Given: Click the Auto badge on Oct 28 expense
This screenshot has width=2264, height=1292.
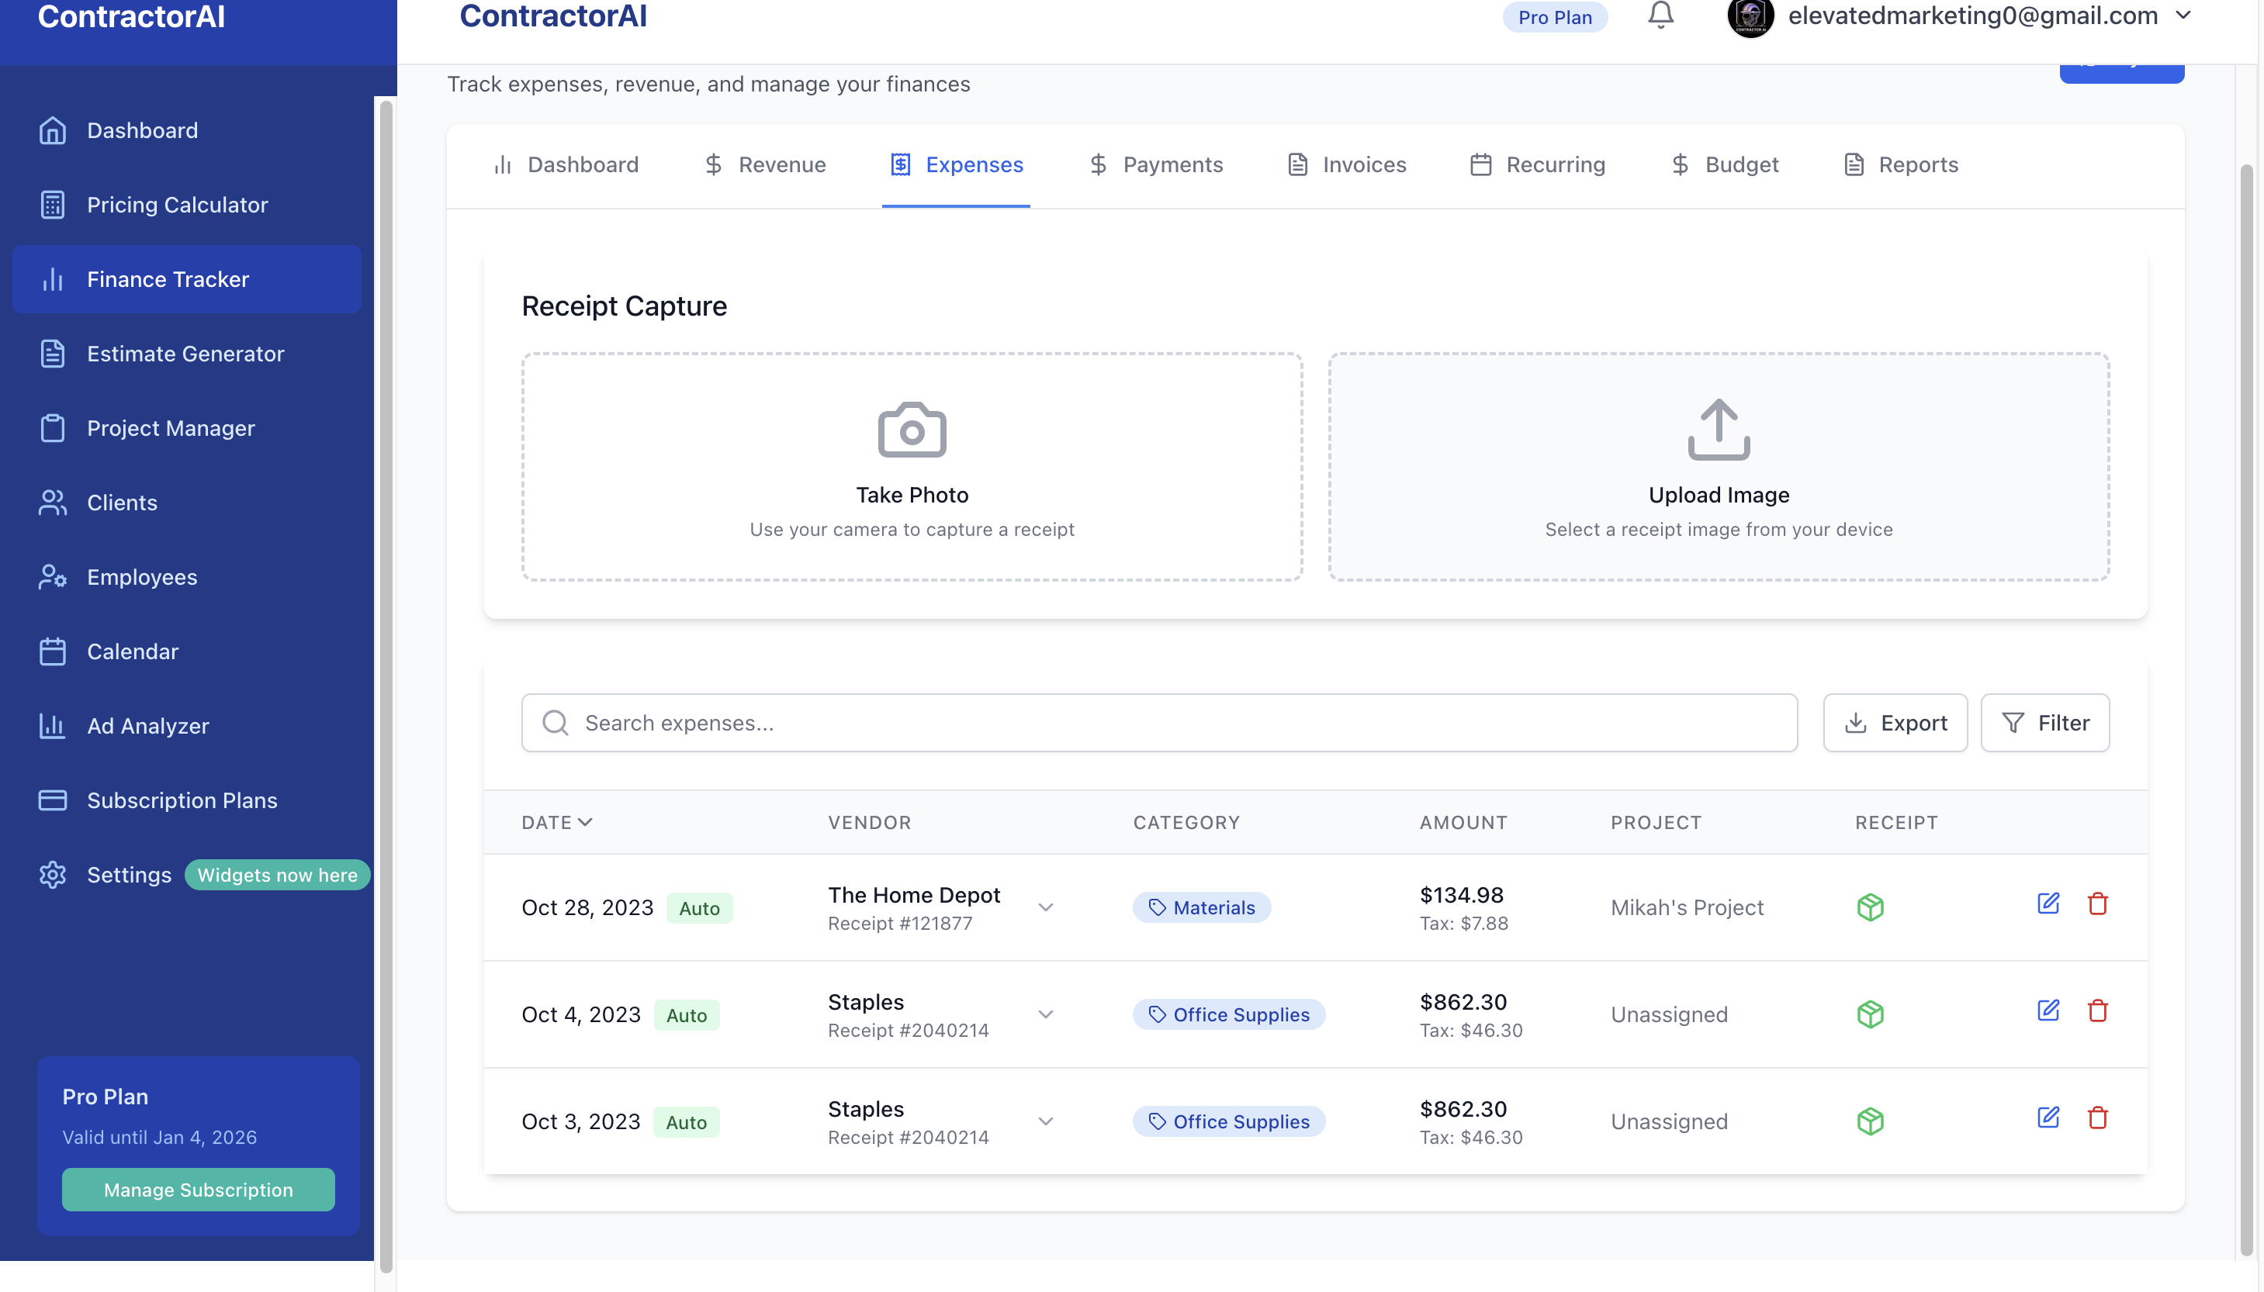Looking at the screenshot, I should tap(699, 908).
